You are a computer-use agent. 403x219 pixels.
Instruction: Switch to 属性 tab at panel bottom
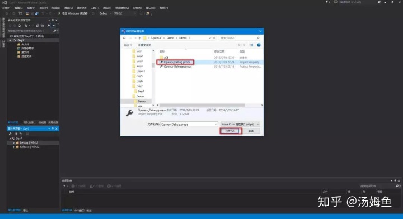point(25,210)
